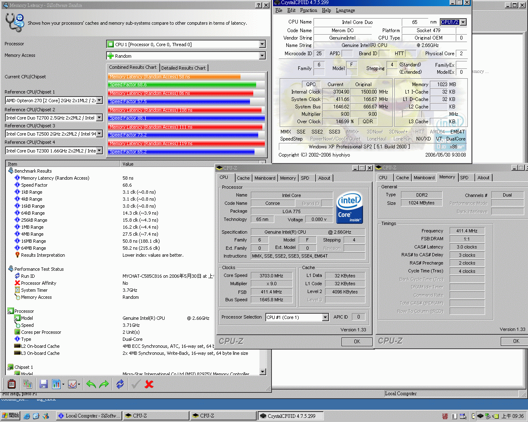Open the Function menu in CrystalCPUID
This screenshot has width=528, height=422.
[x=308, y=10]
